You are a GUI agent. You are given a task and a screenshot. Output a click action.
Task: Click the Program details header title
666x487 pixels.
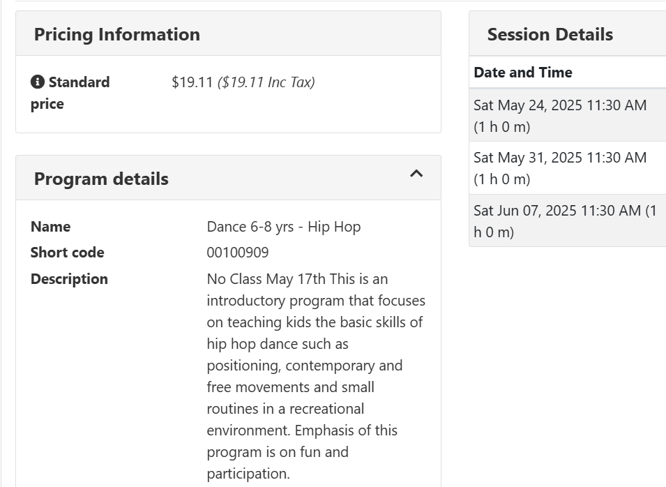click(x=101, y=179)
